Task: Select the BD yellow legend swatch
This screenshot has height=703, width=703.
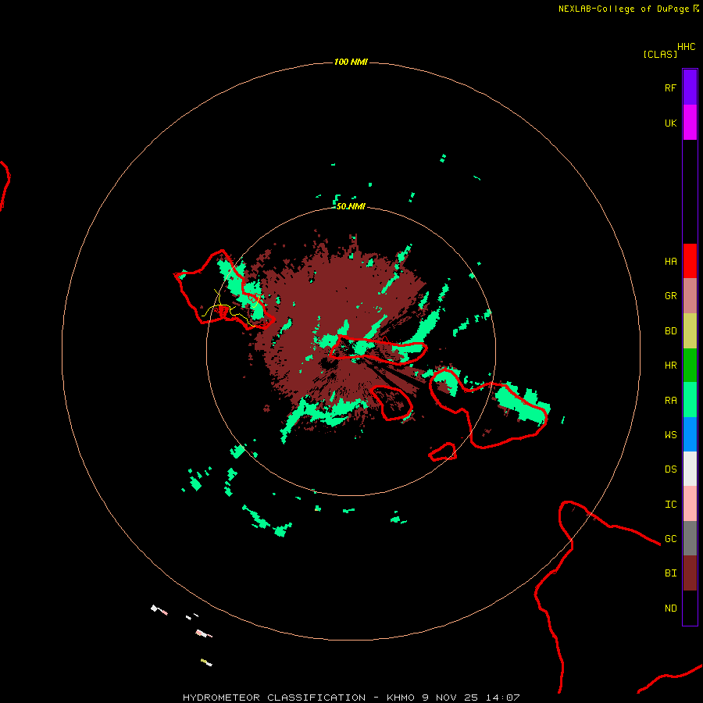Action: [690, 330]
